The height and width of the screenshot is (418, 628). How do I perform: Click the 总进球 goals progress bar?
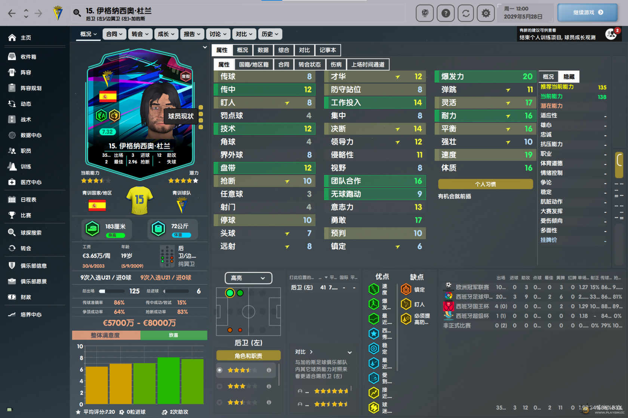(175, 291)
